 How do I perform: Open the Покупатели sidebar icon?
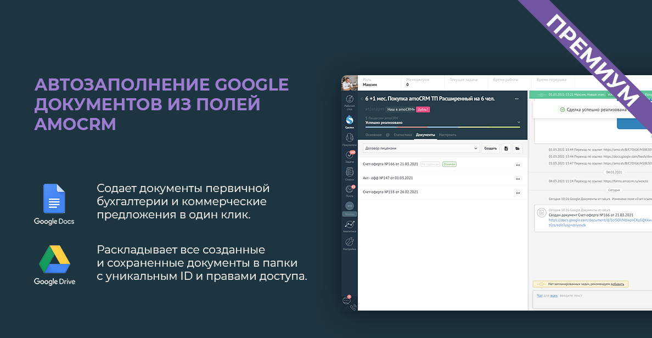pyautogui.click(x=350, y=139)
